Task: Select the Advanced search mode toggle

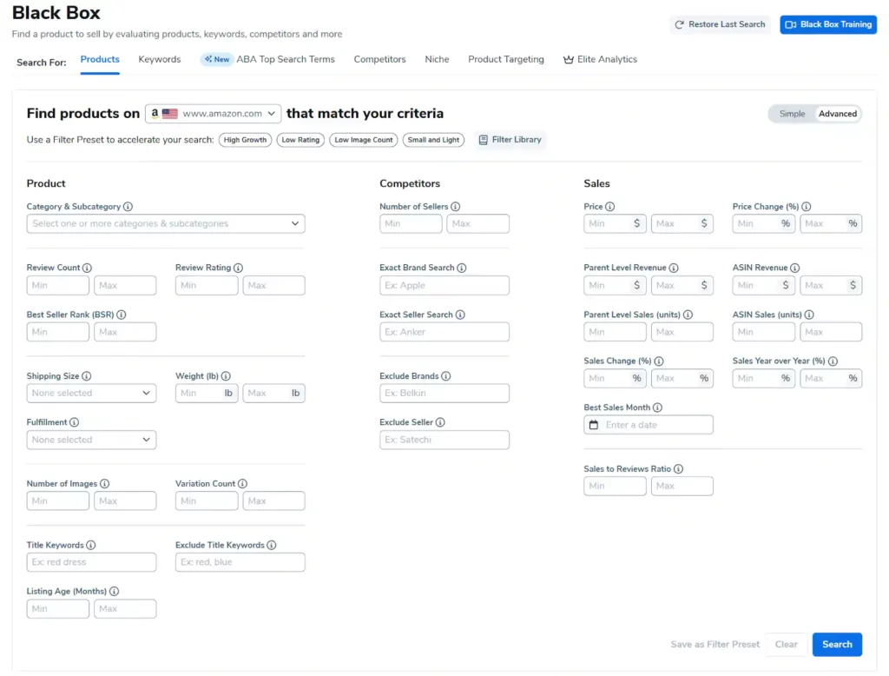Action: pyautogui.click(x=837, y=114)
